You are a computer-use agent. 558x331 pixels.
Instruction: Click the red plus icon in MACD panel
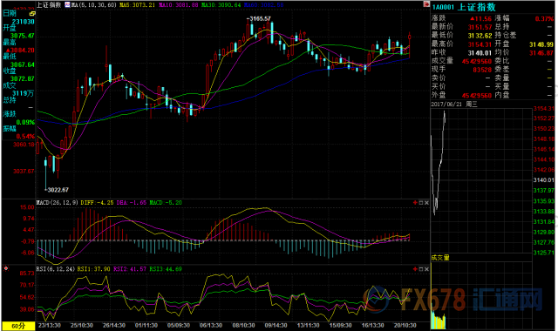[x=415, y=203]
